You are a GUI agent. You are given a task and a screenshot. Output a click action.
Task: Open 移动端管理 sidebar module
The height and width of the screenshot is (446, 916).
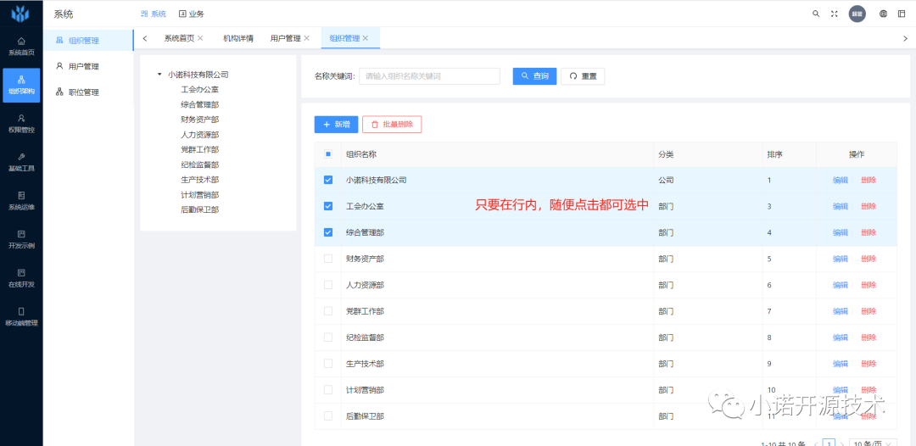point(21,316)
